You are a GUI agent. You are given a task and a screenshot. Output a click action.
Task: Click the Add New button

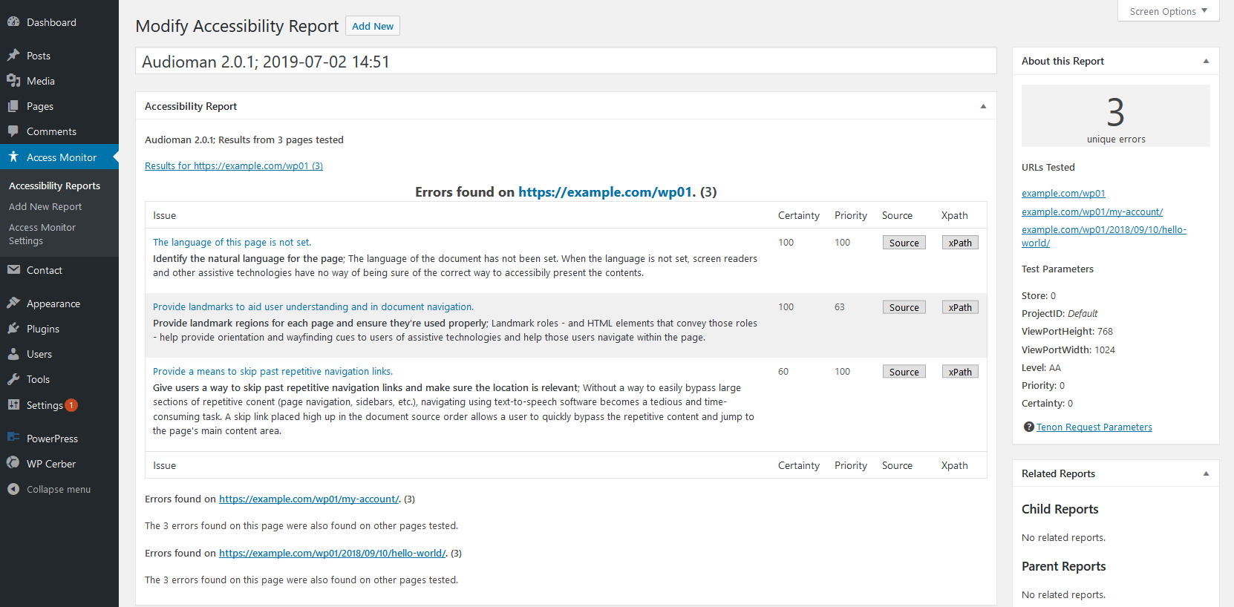click(x=373, y=26)
